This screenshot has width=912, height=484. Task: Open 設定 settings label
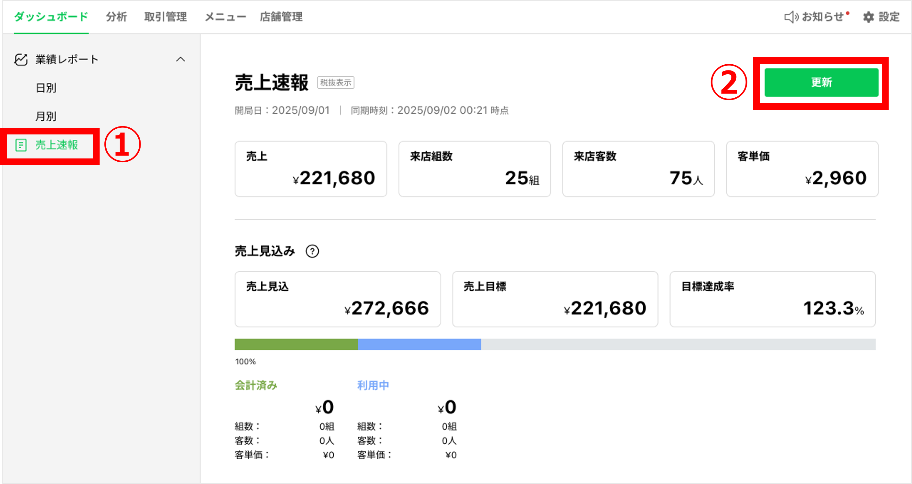pyautogui.click(x=889, y=17)
